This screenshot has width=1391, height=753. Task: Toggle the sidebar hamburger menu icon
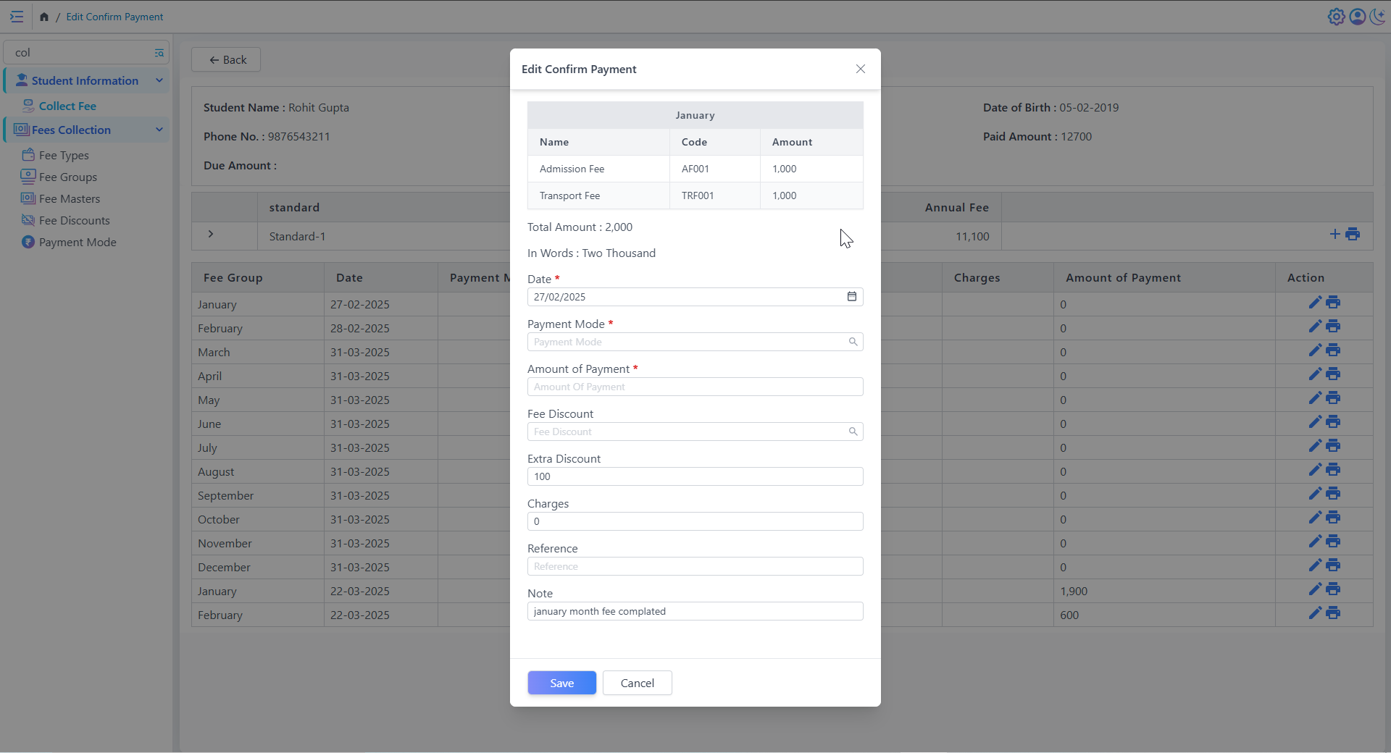click(x=17, y=17)
